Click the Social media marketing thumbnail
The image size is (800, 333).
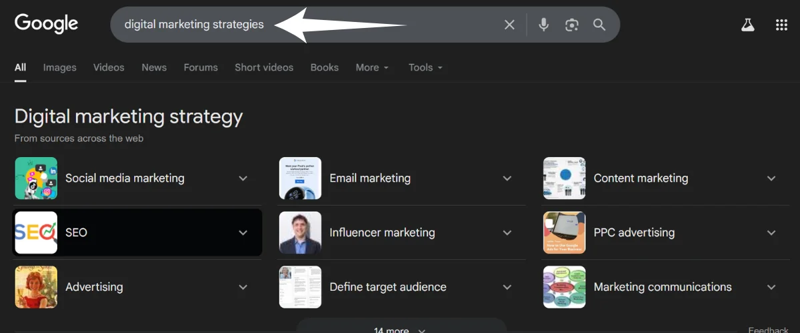tap(36, 178)
